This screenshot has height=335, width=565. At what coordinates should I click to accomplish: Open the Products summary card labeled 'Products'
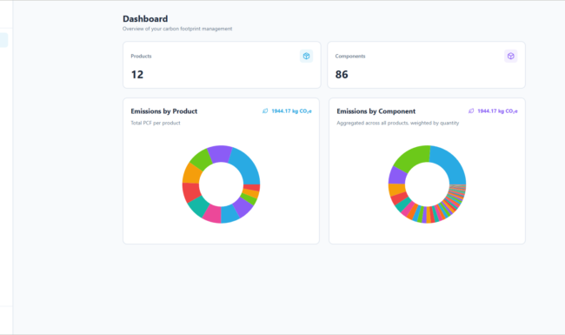(x=222, y=65)
